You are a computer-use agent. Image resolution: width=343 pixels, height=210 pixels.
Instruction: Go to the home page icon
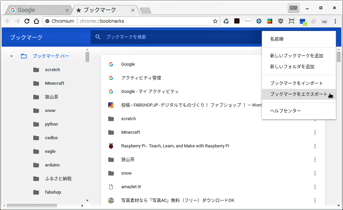tap(36, 21)
